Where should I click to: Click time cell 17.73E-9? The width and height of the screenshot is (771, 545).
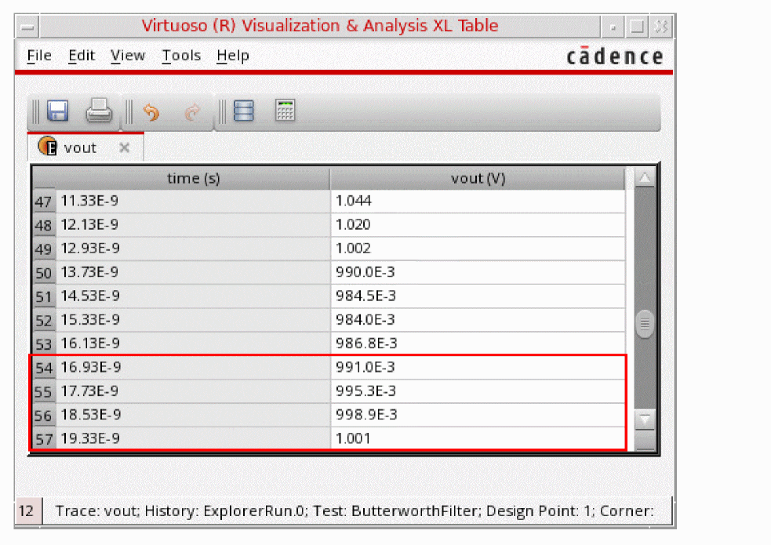pyautogui.click(x=193, y=391)
